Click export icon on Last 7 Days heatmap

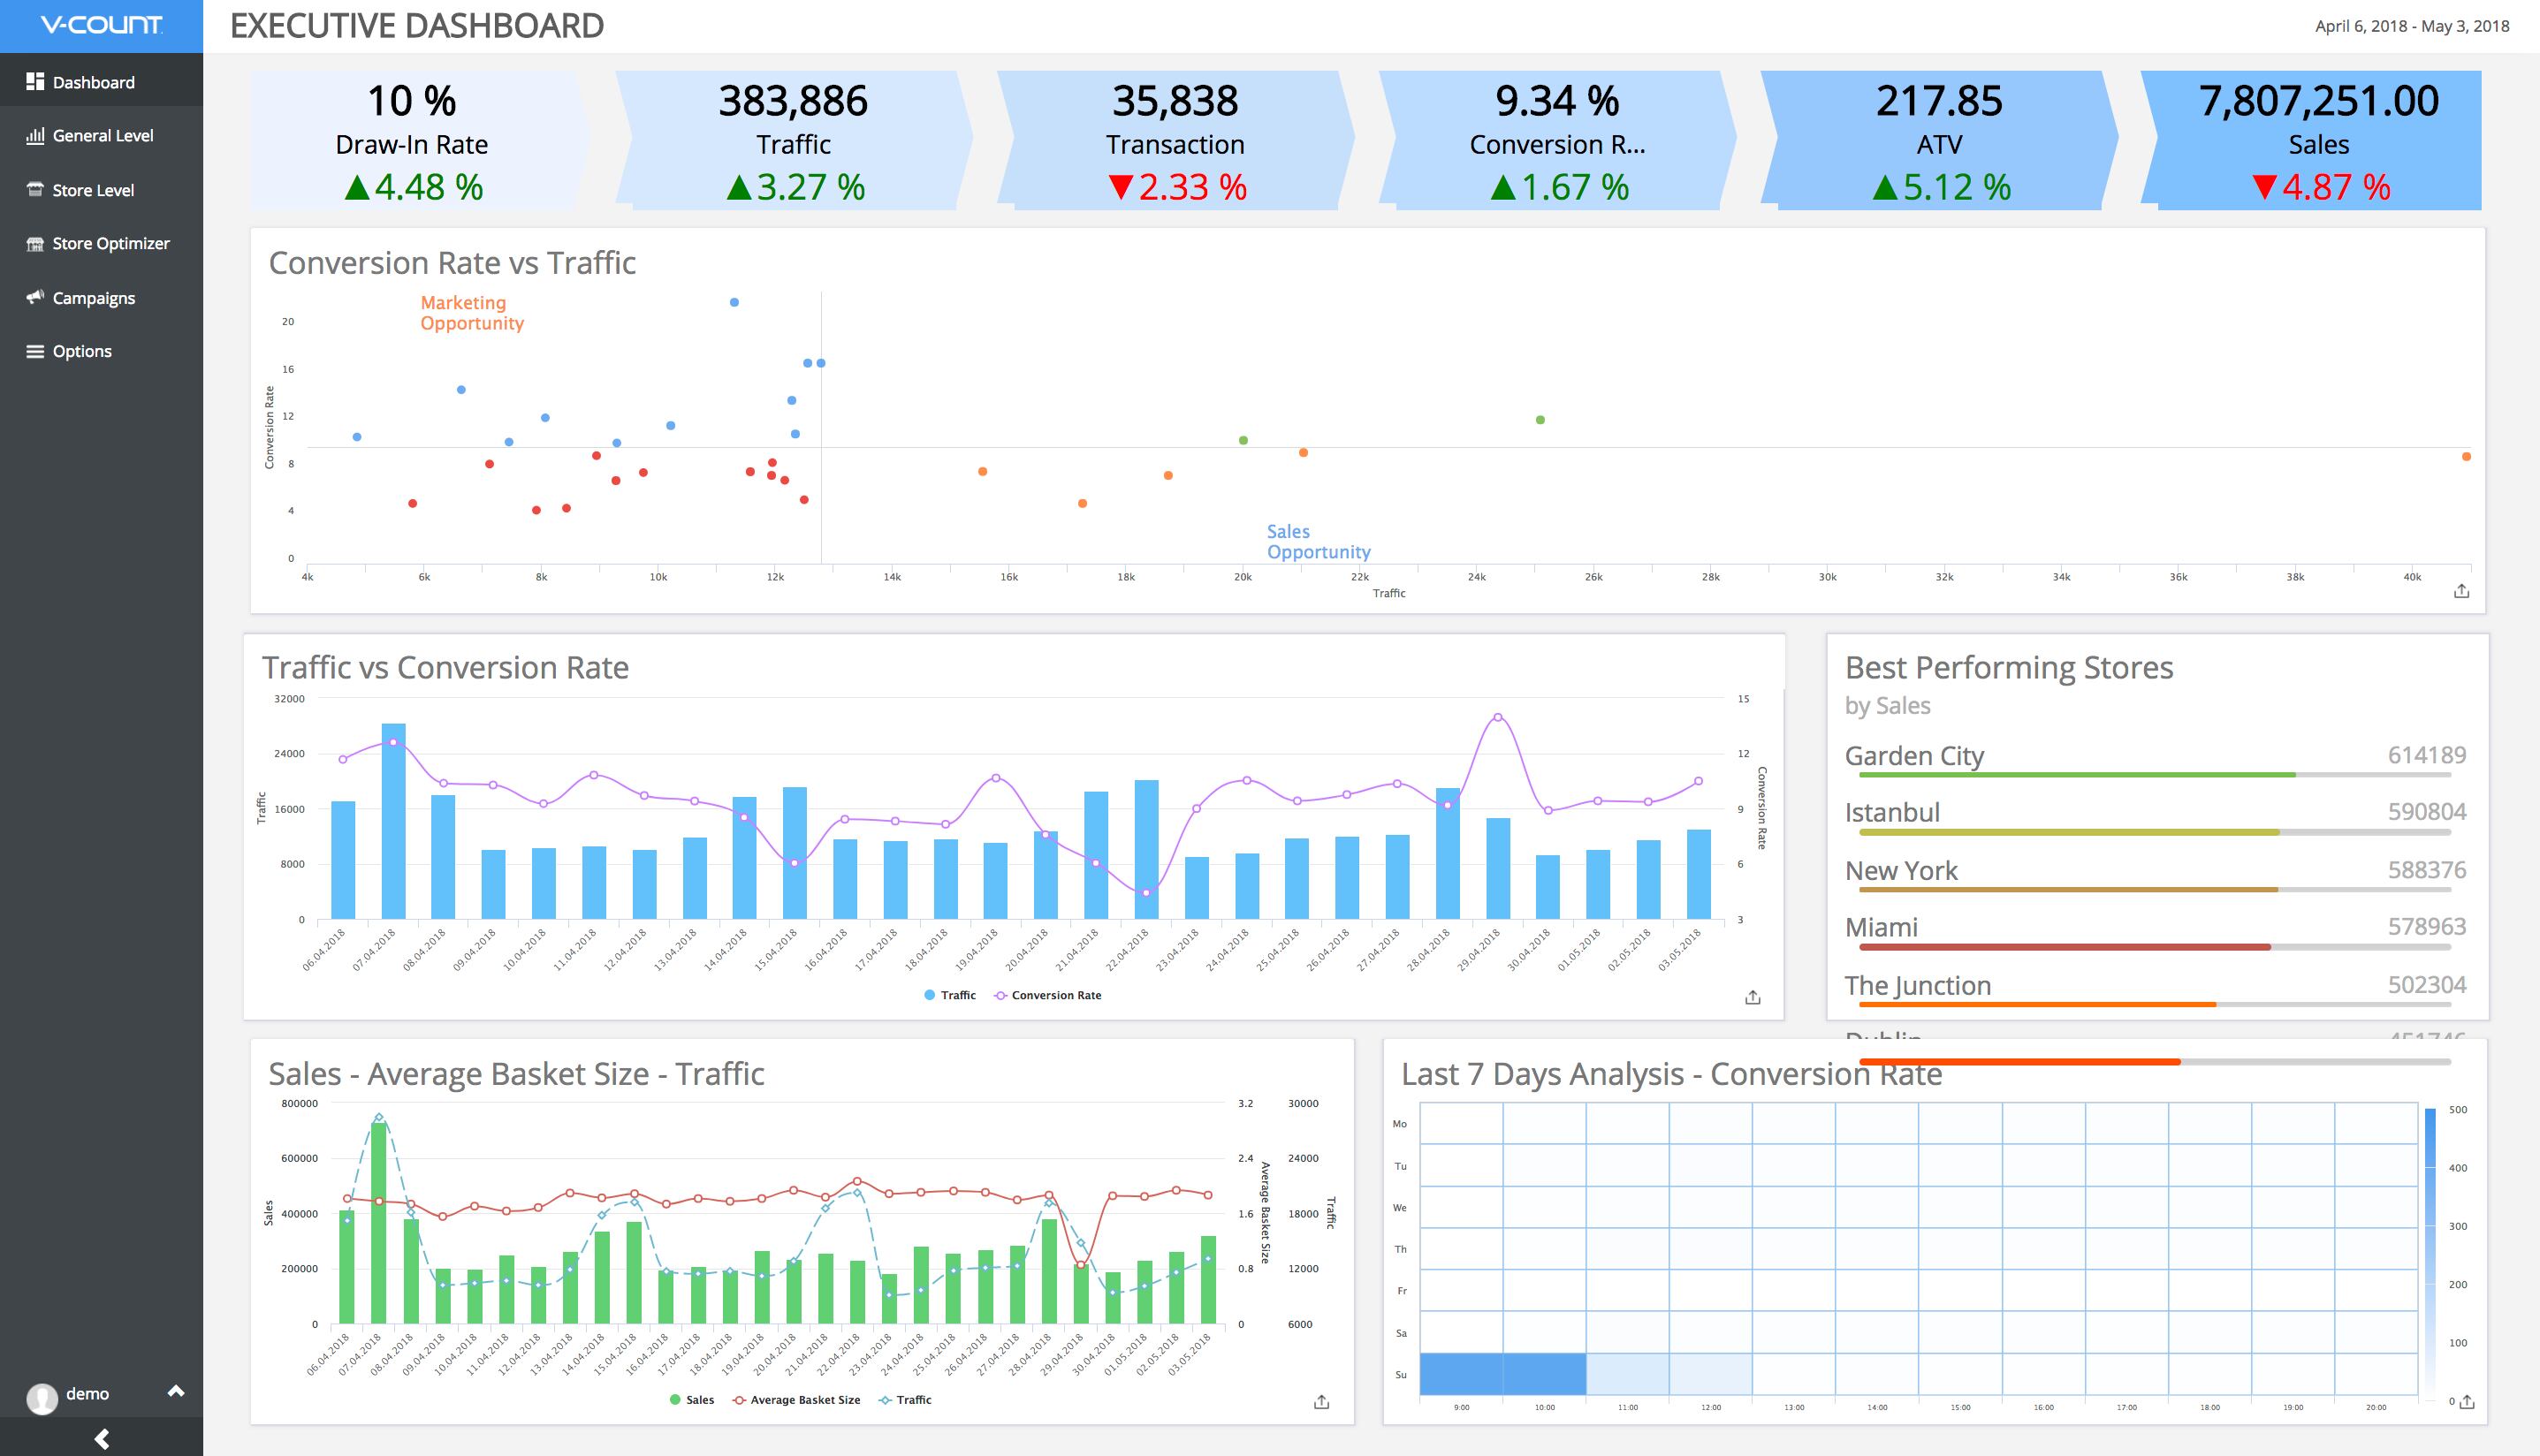[x=2467, y=1402]
